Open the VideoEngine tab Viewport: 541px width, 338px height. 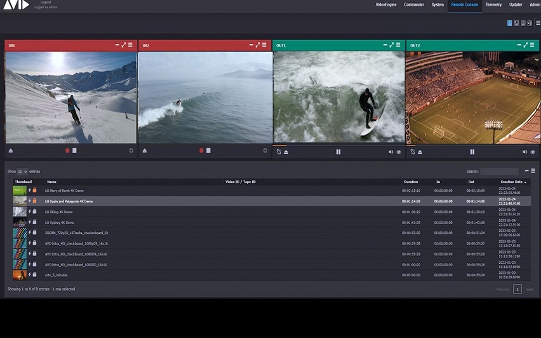pyautogui.click(x=385, y=4)
